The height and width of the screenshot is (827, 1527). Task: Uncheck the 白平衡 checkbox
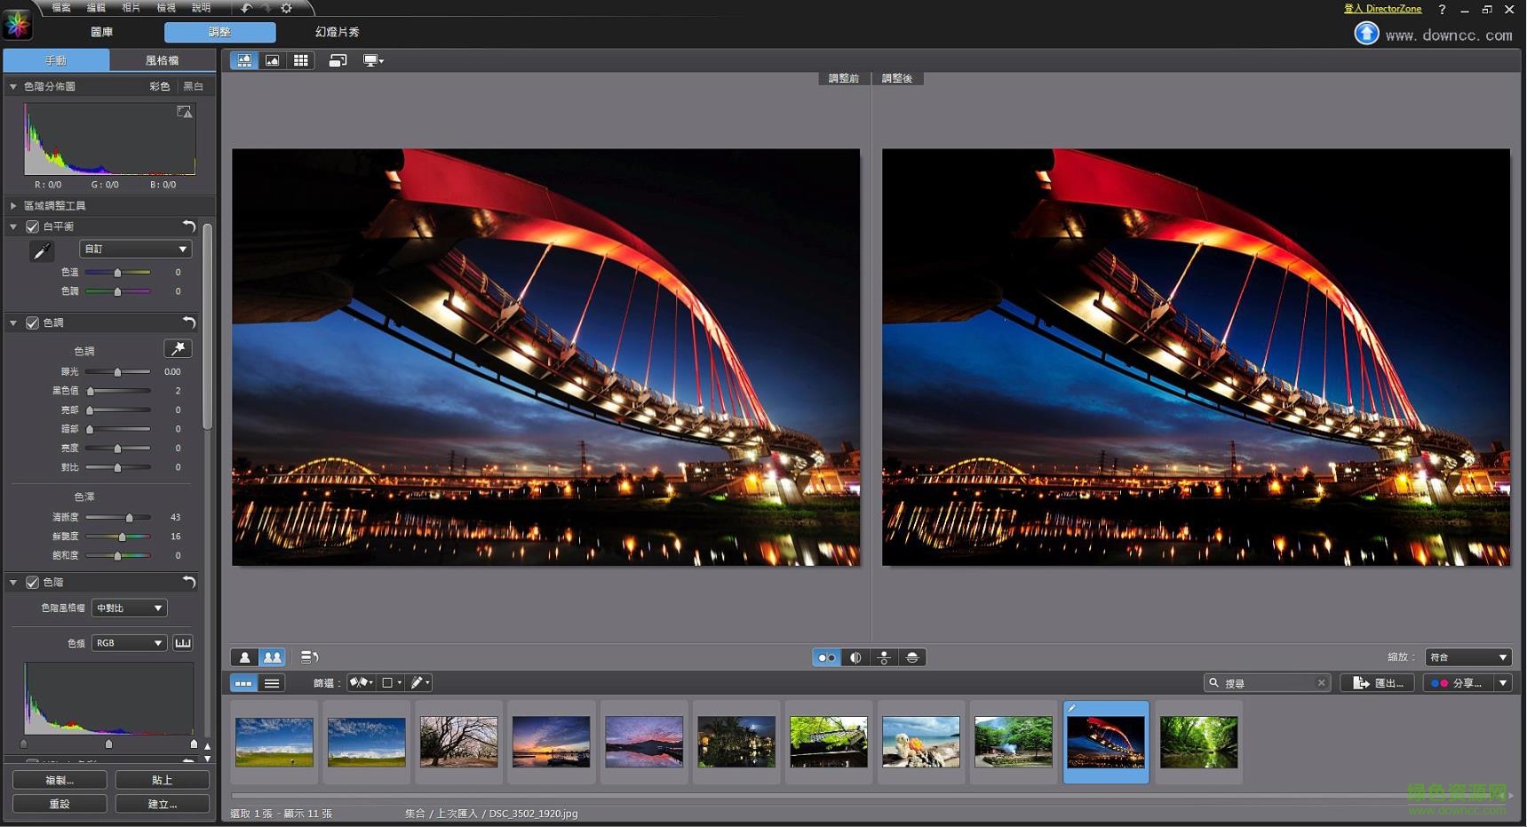[31, 226]
